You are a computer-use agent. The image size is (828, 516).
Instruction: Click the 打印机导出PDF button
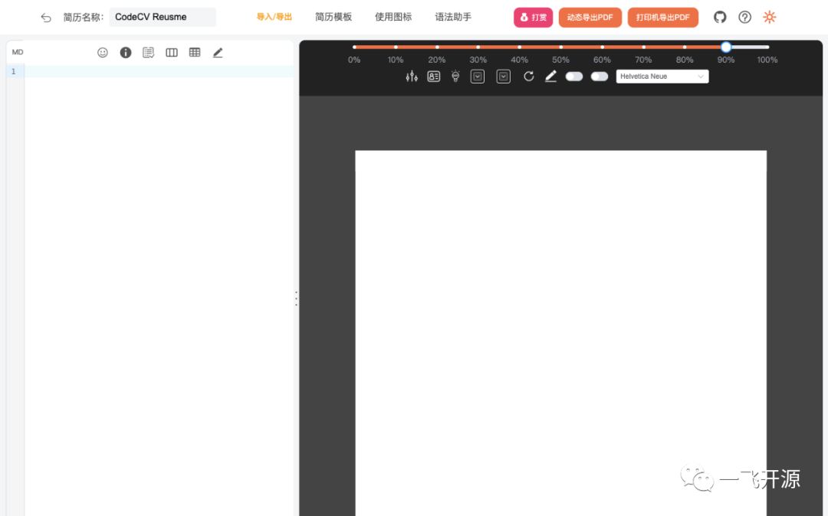[x=662, y=18]
